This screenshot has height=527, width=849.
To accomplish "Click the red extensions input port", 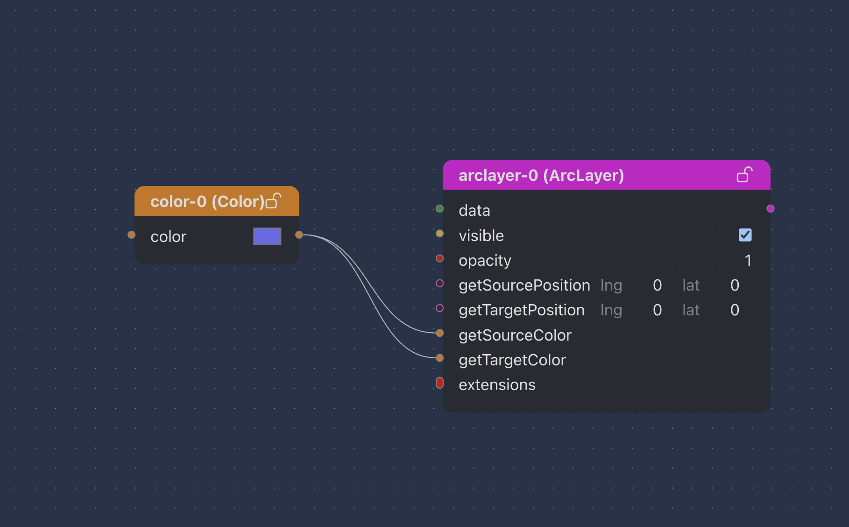I will coord(439,383).
